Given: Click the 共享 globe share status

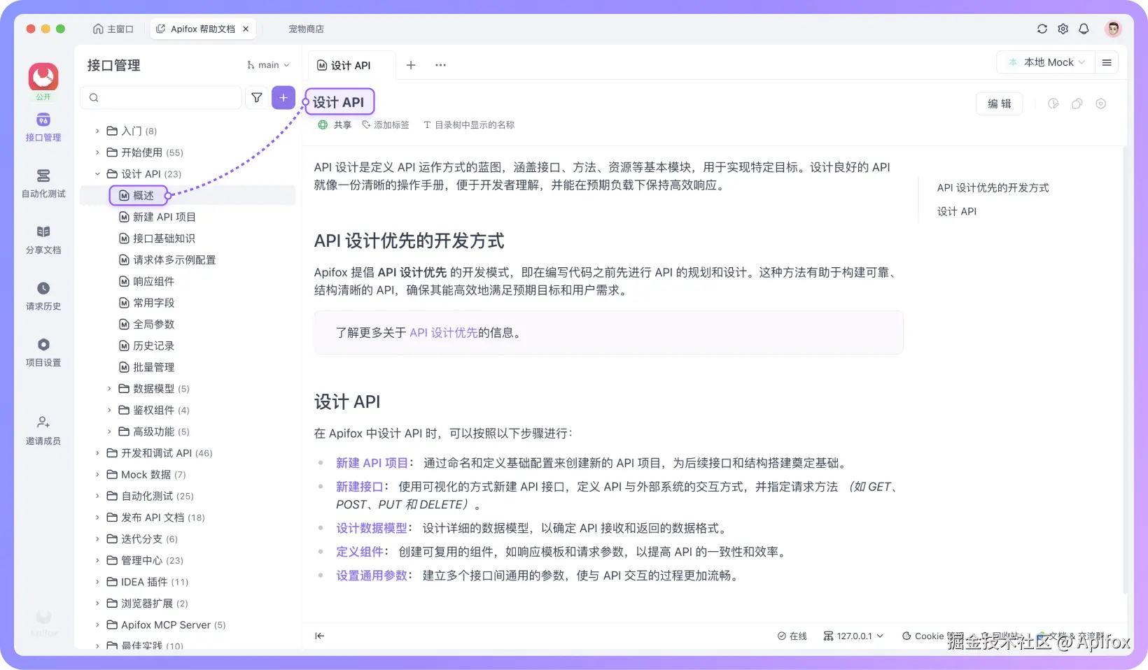Looking at the screenshot, I should pos(335,124).
